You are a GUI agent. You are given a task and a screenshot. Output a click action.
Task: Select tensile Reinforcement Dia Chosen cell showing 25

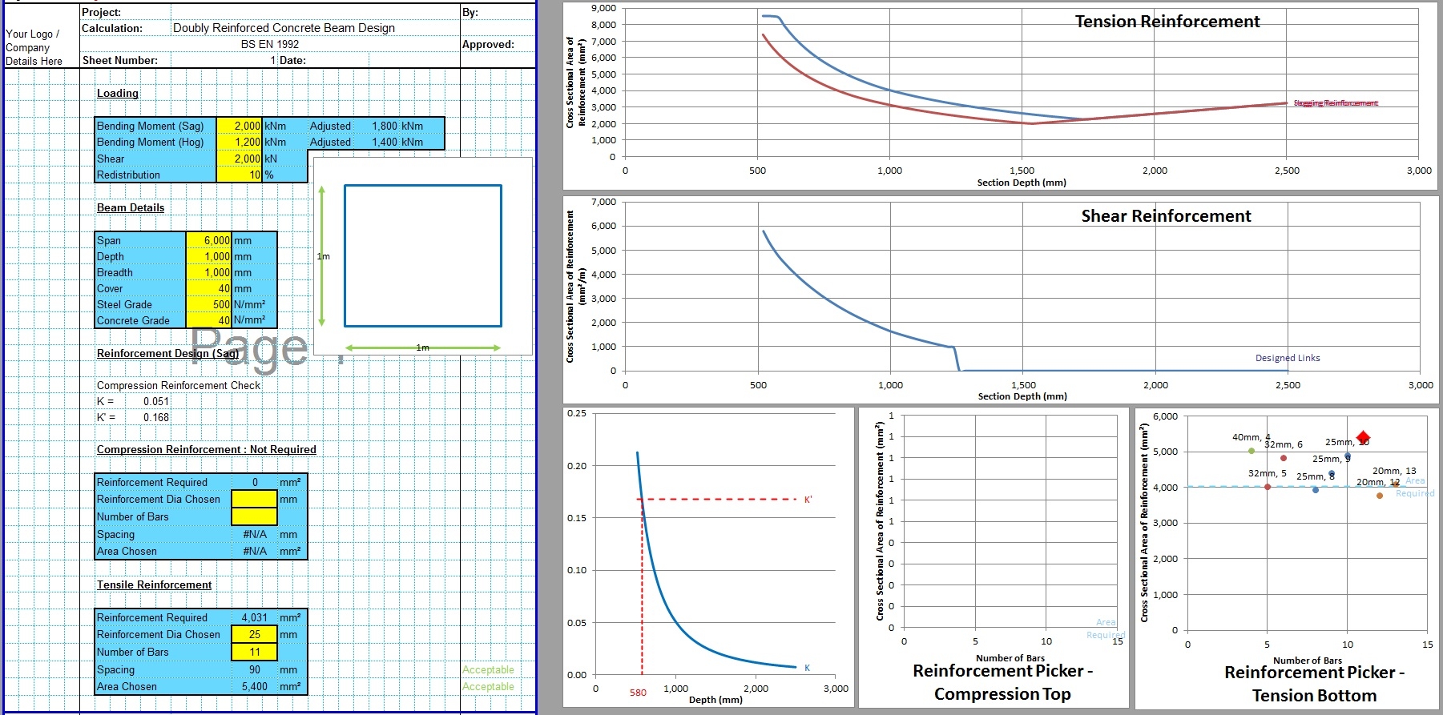point(254,634)
